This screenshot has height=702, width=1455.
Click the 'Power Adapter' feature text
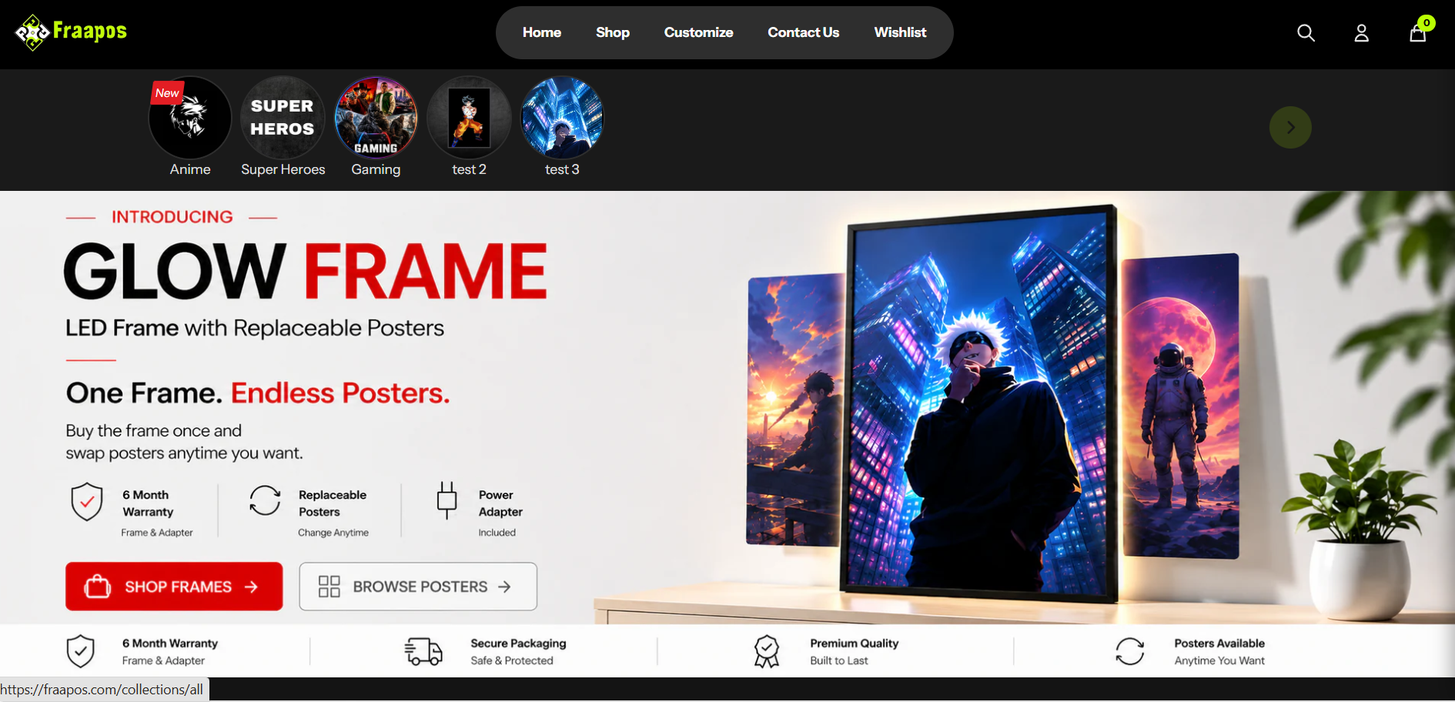point(500,503)
